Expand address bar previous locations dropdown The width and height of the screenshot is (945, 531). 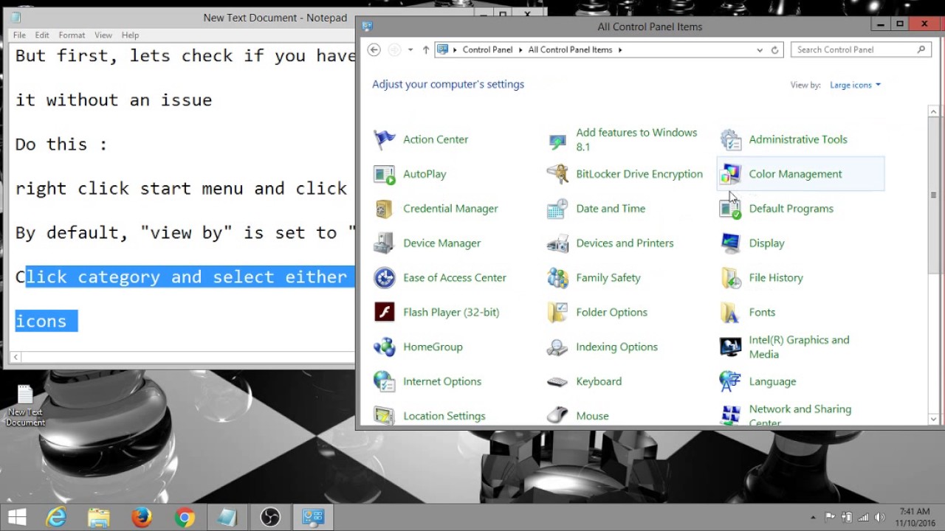[x=760, y=50]
